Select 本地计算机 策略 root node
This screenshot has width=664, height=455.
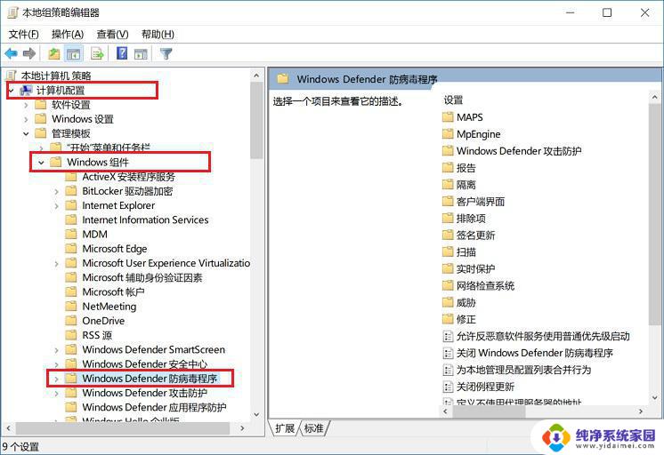(x=56, y=76)
